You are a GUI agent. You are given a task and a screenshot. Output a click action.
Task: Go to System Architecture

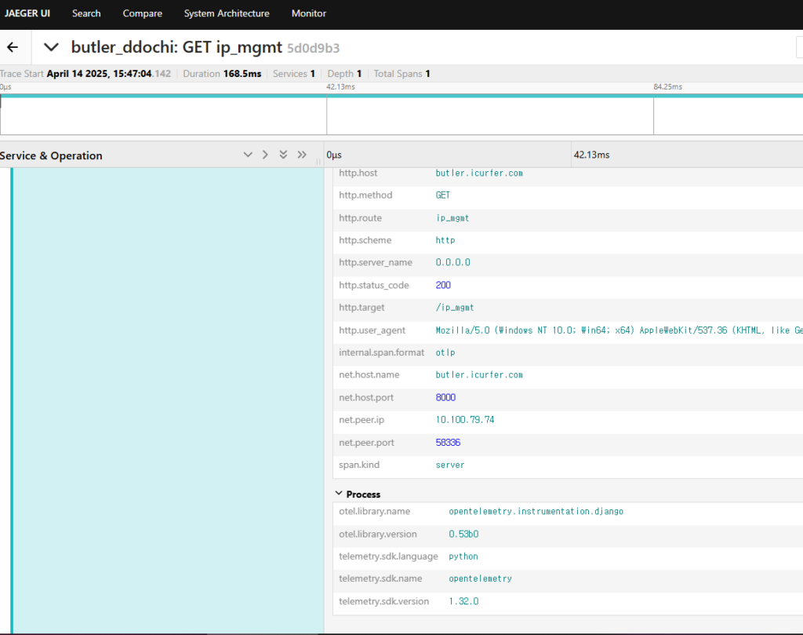coord(227,13)
